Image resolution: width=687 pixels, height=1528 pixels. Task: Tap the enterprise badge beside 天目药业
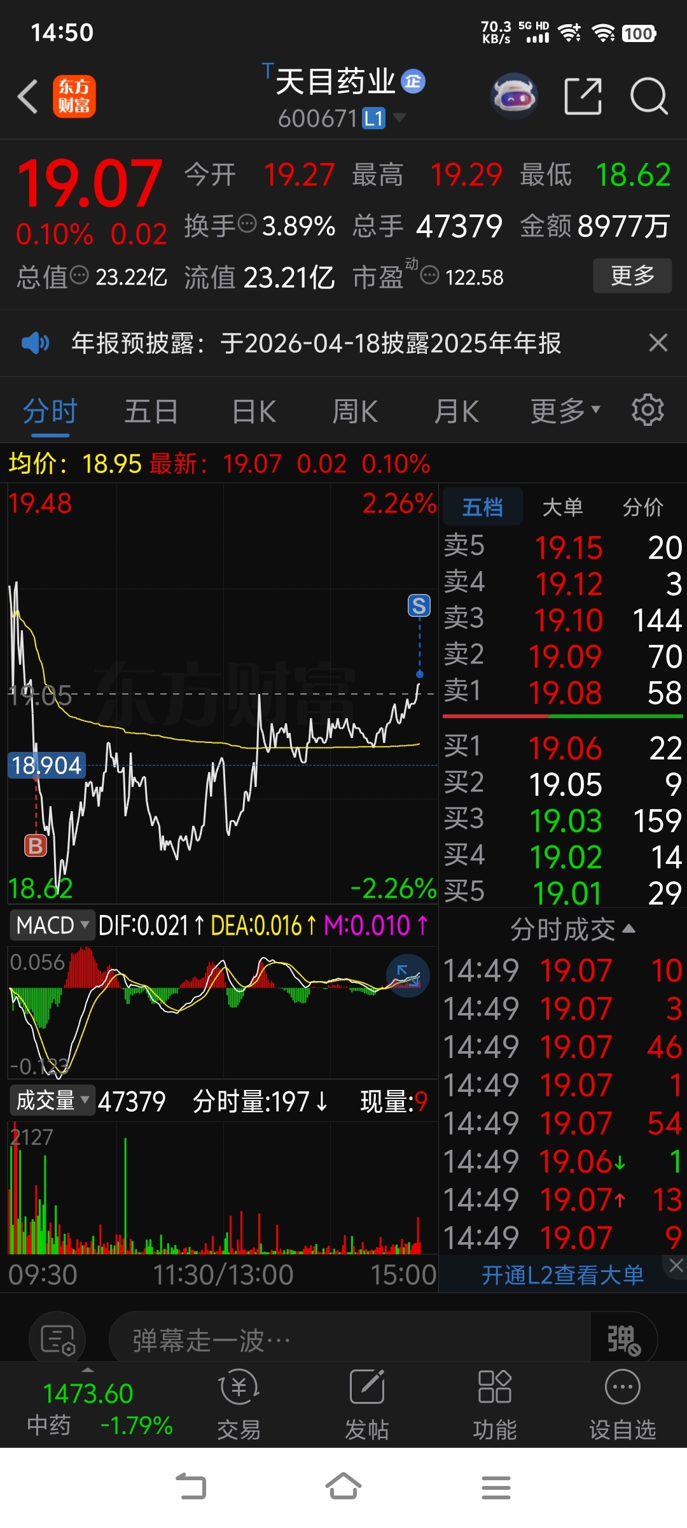(x=413, y=81)
